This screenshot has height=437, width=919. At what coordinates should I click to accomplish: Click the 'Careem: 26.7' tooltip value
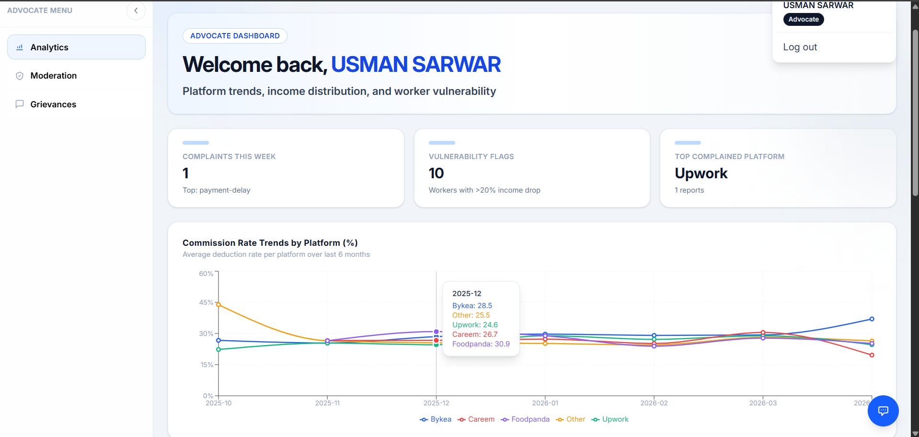tap(475, 334)
